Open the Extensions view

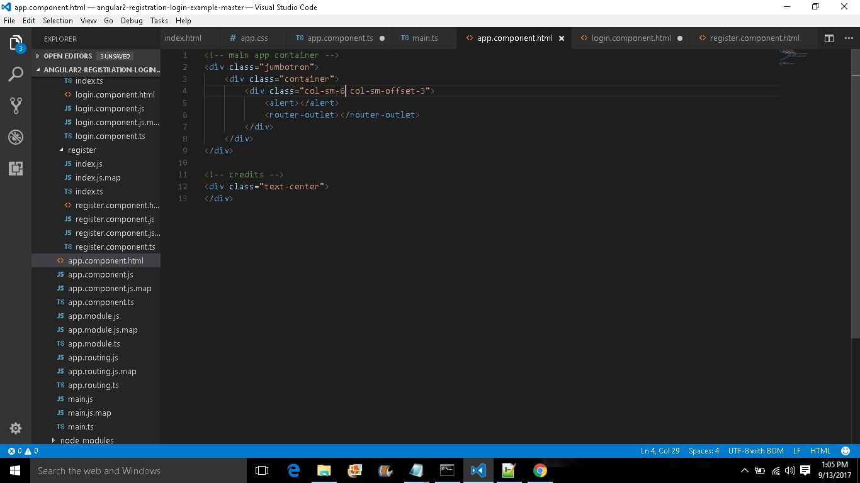point(16,168)
